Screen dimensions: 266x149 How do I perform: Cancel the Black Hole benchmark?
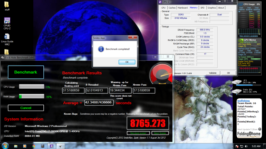click(x=26, y=108)
